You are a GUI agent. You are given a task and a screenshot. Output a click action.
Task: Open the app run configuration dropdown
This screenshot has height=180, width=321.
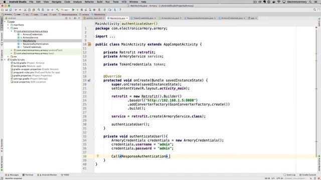click(x=65, y=10)
